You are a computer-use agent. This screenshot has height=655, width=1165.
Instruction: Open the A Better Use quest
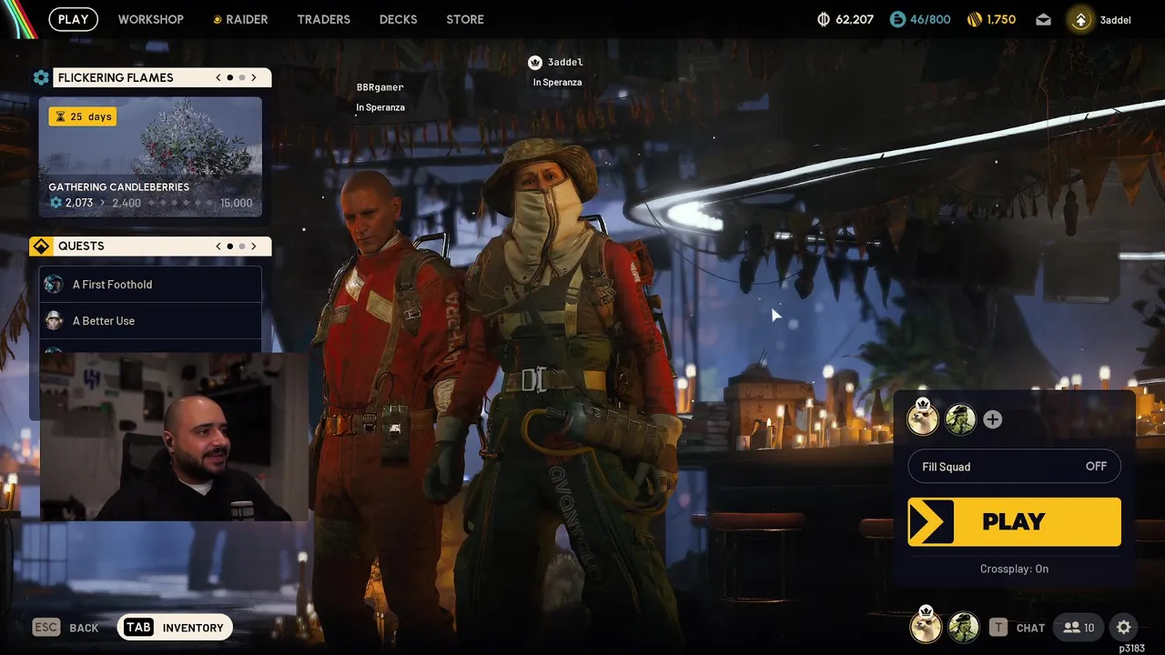(150, 321)
